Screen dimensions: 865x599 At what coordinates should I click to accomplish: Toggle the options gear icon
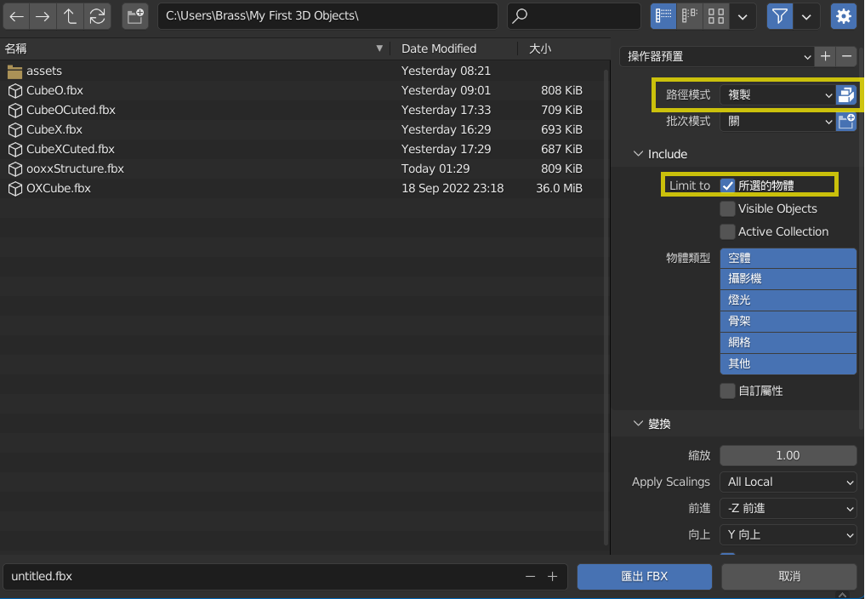(843, 16)
